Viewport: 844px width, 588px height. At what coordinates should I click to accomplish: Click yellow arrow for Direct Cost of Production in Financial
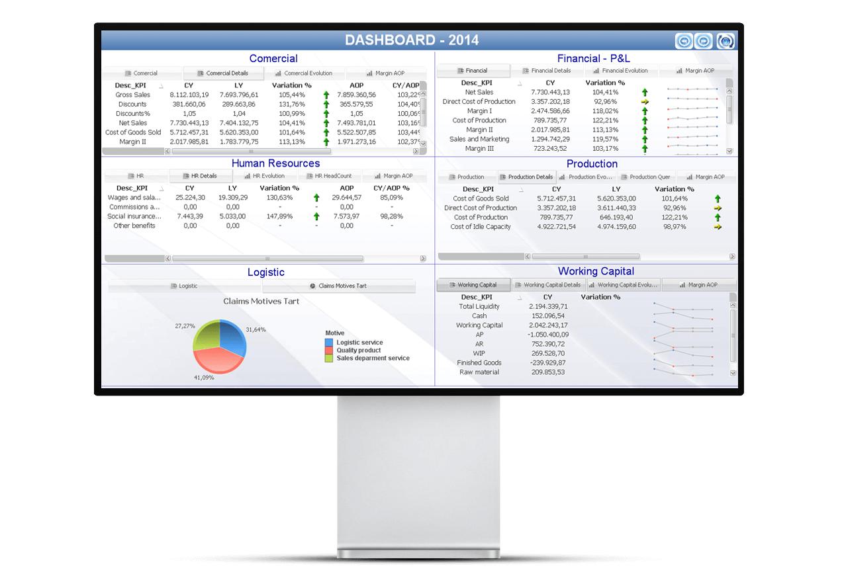pyautogui.click(x=645, y=102)
